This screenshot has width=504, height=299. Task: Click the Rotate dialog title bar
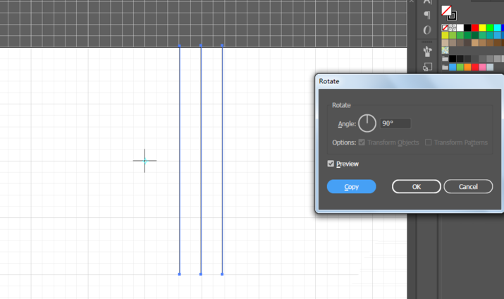click(410, 81)
